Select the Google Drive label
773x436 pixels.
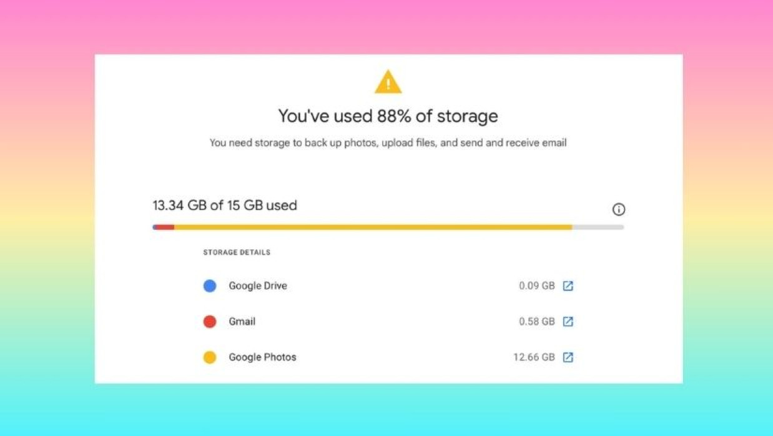[258, 285]
